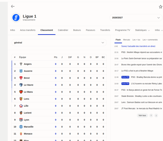The width and height of the screenshot is (163, 141).
Task: Click the Le Havre club crest
Action: click(x=21, y=85)
